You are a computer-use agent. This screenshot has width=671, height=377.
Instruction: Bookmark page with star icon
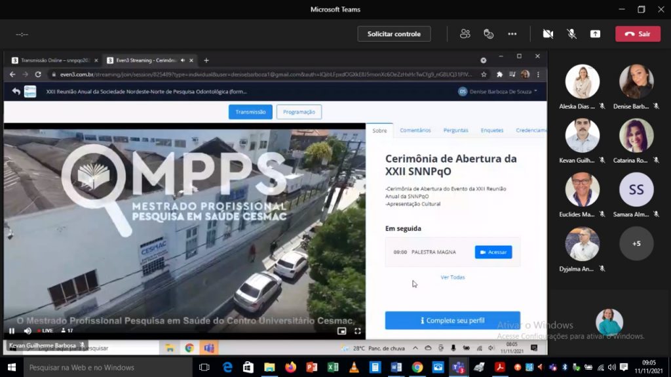484,75
